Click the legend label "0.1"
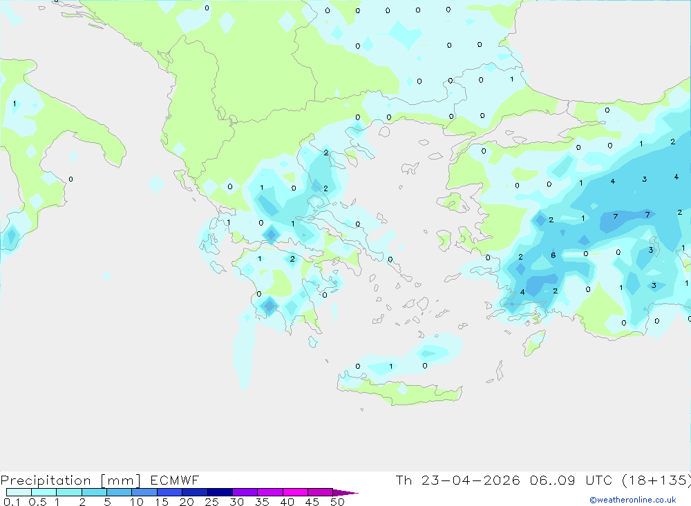Image resolution: width=691 pixels, height=506 pixels. pos(12,502)
